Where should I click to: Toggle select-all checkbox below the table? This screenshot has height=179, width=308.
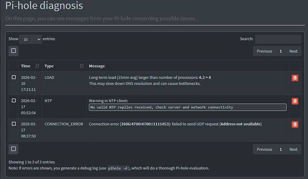pos(13,149)
